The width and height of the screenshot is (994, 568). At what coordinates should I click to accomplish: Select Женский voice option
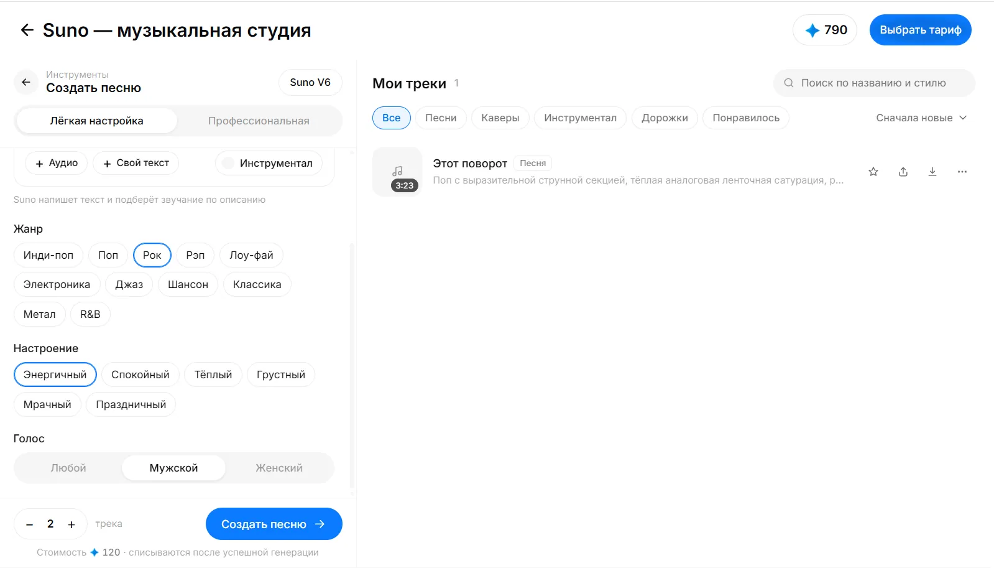point(279,468)
